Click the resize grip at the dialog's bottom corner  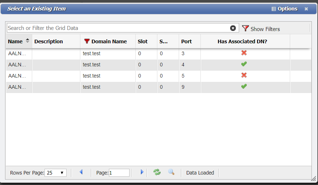[313, 179]
